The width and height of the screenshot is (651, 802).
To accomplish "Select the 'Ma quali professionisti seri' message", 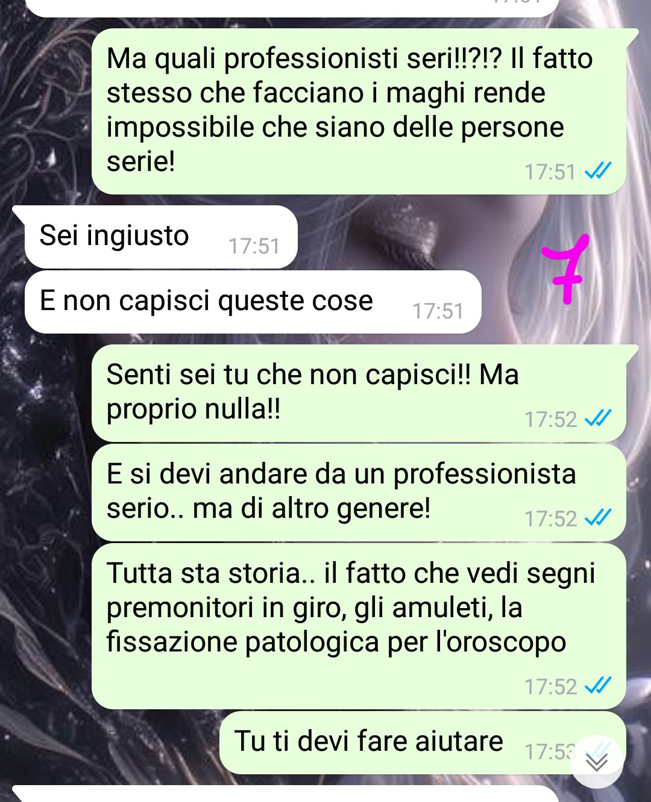I will click(359, 111).
